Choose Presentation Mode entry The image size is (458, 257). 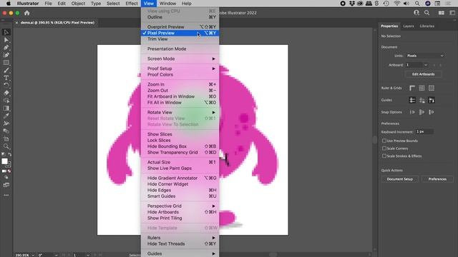click(180, 49)
